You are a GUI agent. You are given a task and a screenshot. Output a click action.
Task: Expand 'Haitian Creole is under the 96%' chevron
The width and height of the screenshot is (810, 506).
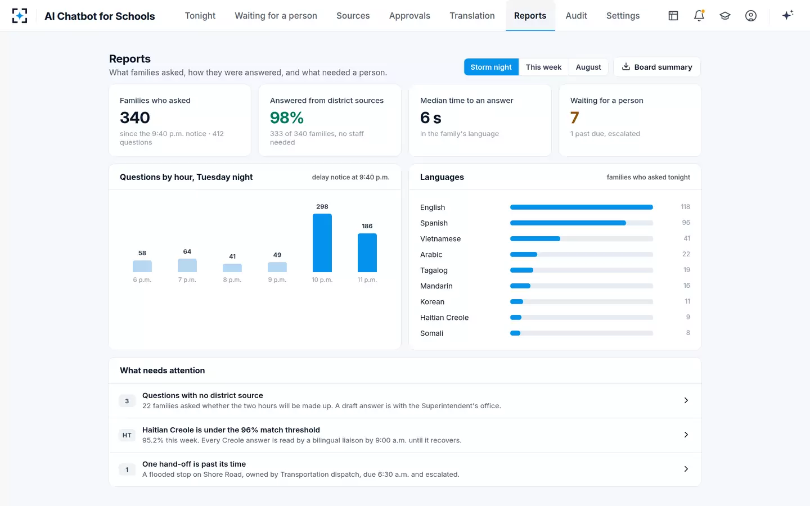[x=686, y=435]
